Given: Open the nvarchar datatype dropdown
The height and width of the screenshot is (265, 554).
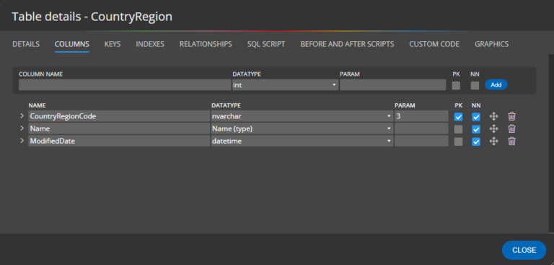Looking at the screenshot, I should click(302, 116).
